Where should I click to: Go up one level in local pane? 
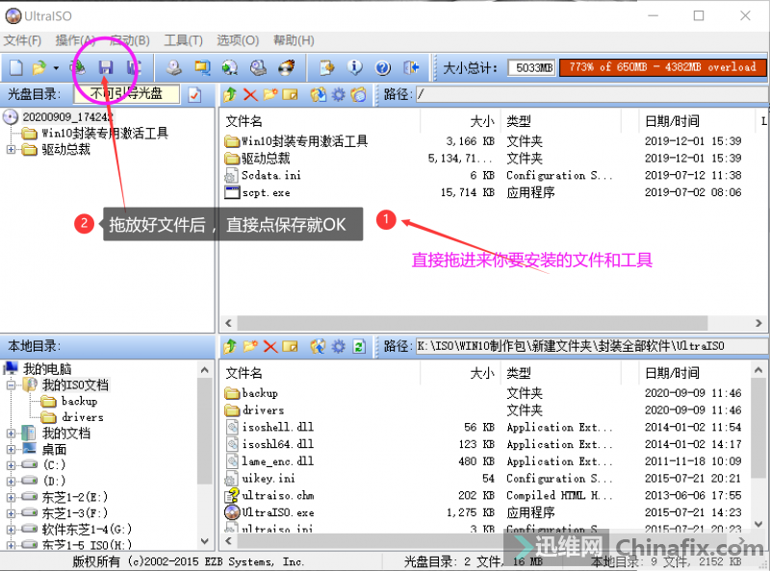[229, 346]
